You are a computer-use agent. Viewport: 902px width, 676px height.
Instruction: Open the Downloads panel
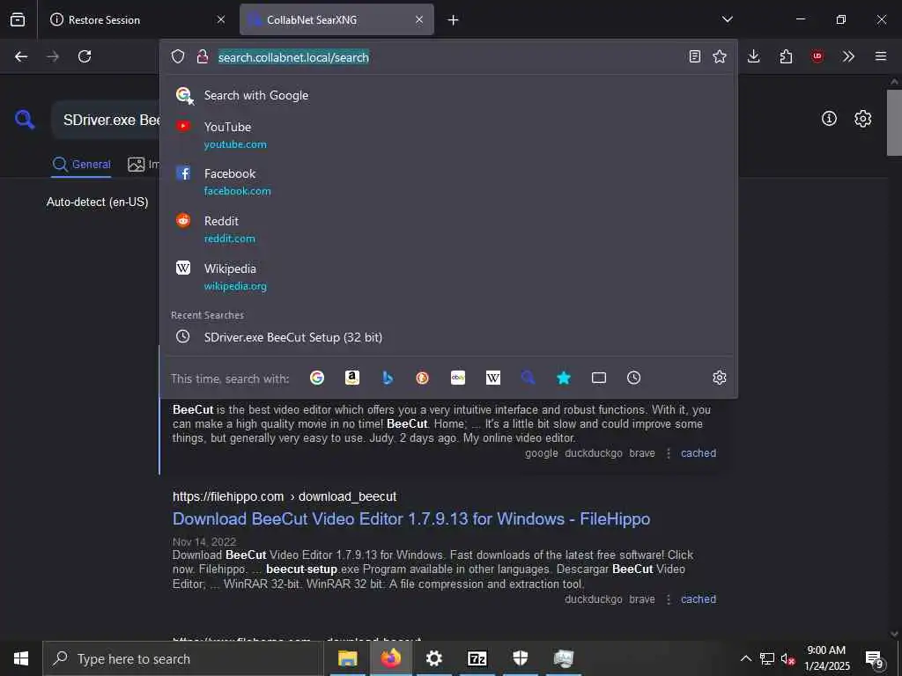(x=754, y=56)
